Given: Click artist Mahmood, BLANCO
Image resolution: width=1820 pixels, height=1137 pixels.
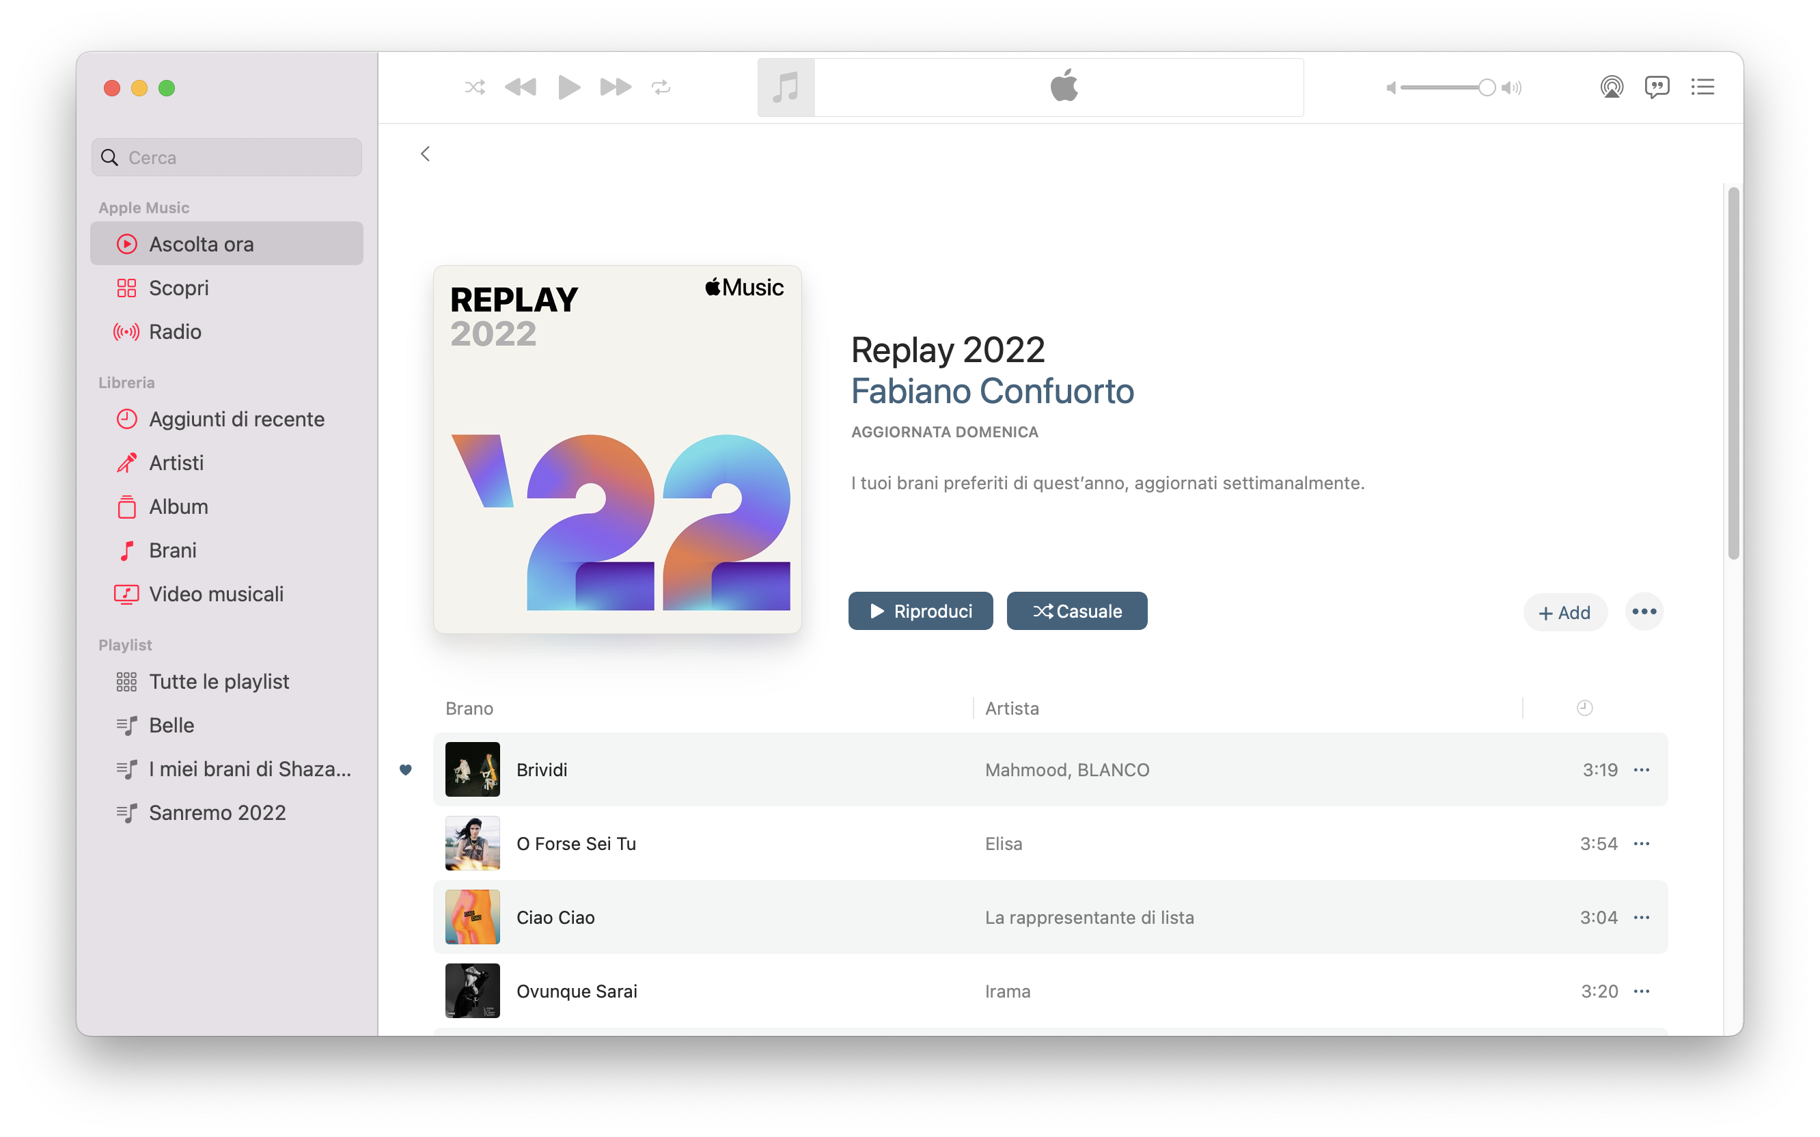Looking at the screenshot, I should click(x=1068, y=769).
